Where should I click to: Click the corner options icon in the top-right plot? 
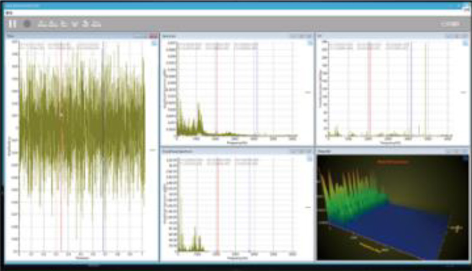(x=465, y=43)
